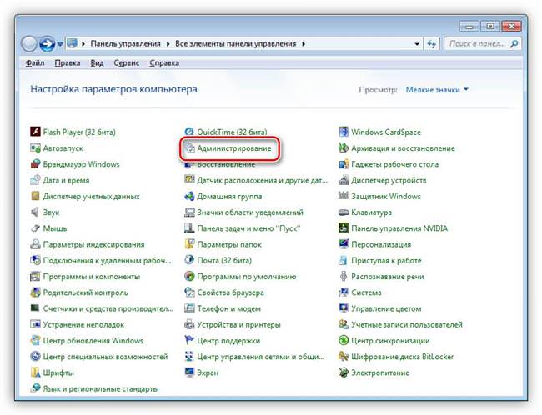542x415 pixels.
Task: Open Учетные записи пользователей link
Action: point(407,324)
